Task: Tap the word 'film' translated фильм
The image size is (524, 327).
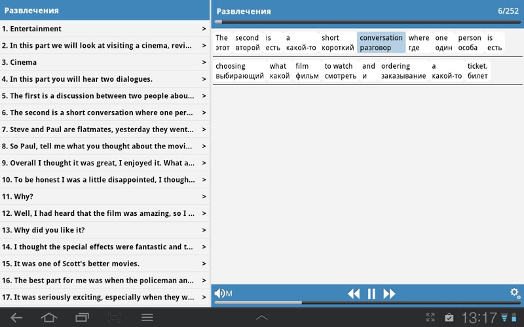Action: click(307, 71)
